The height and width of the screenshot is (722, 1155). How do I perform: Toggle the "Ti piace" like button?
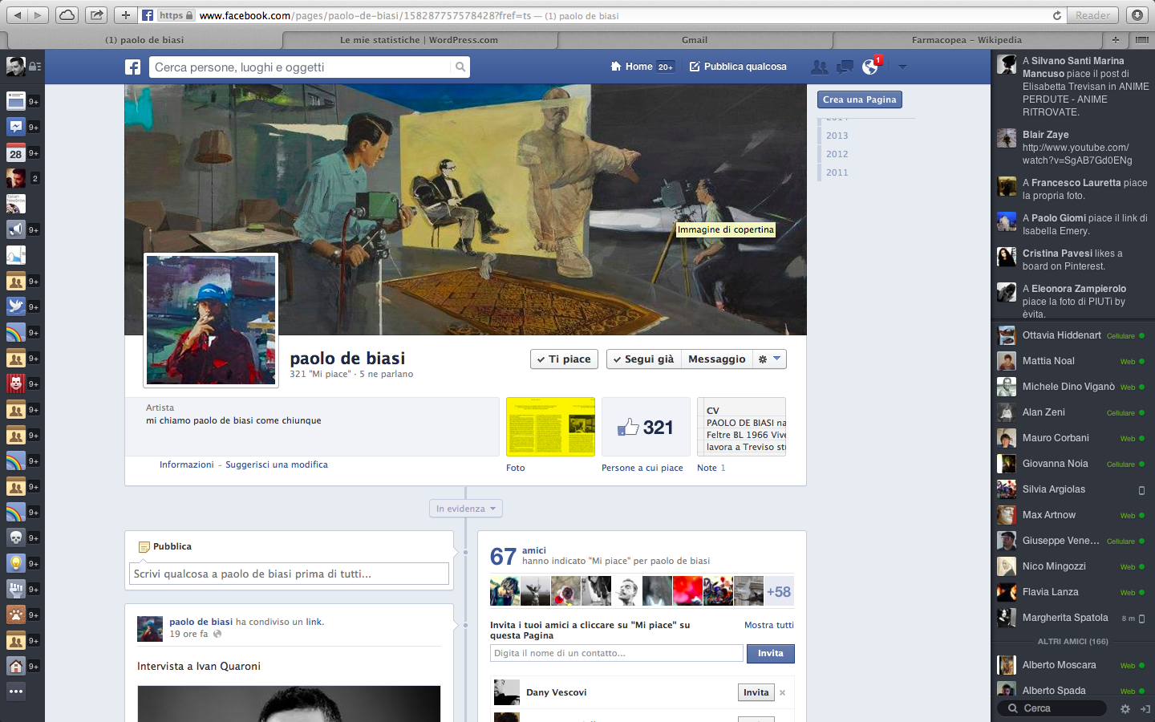click(x=564, y=359)
